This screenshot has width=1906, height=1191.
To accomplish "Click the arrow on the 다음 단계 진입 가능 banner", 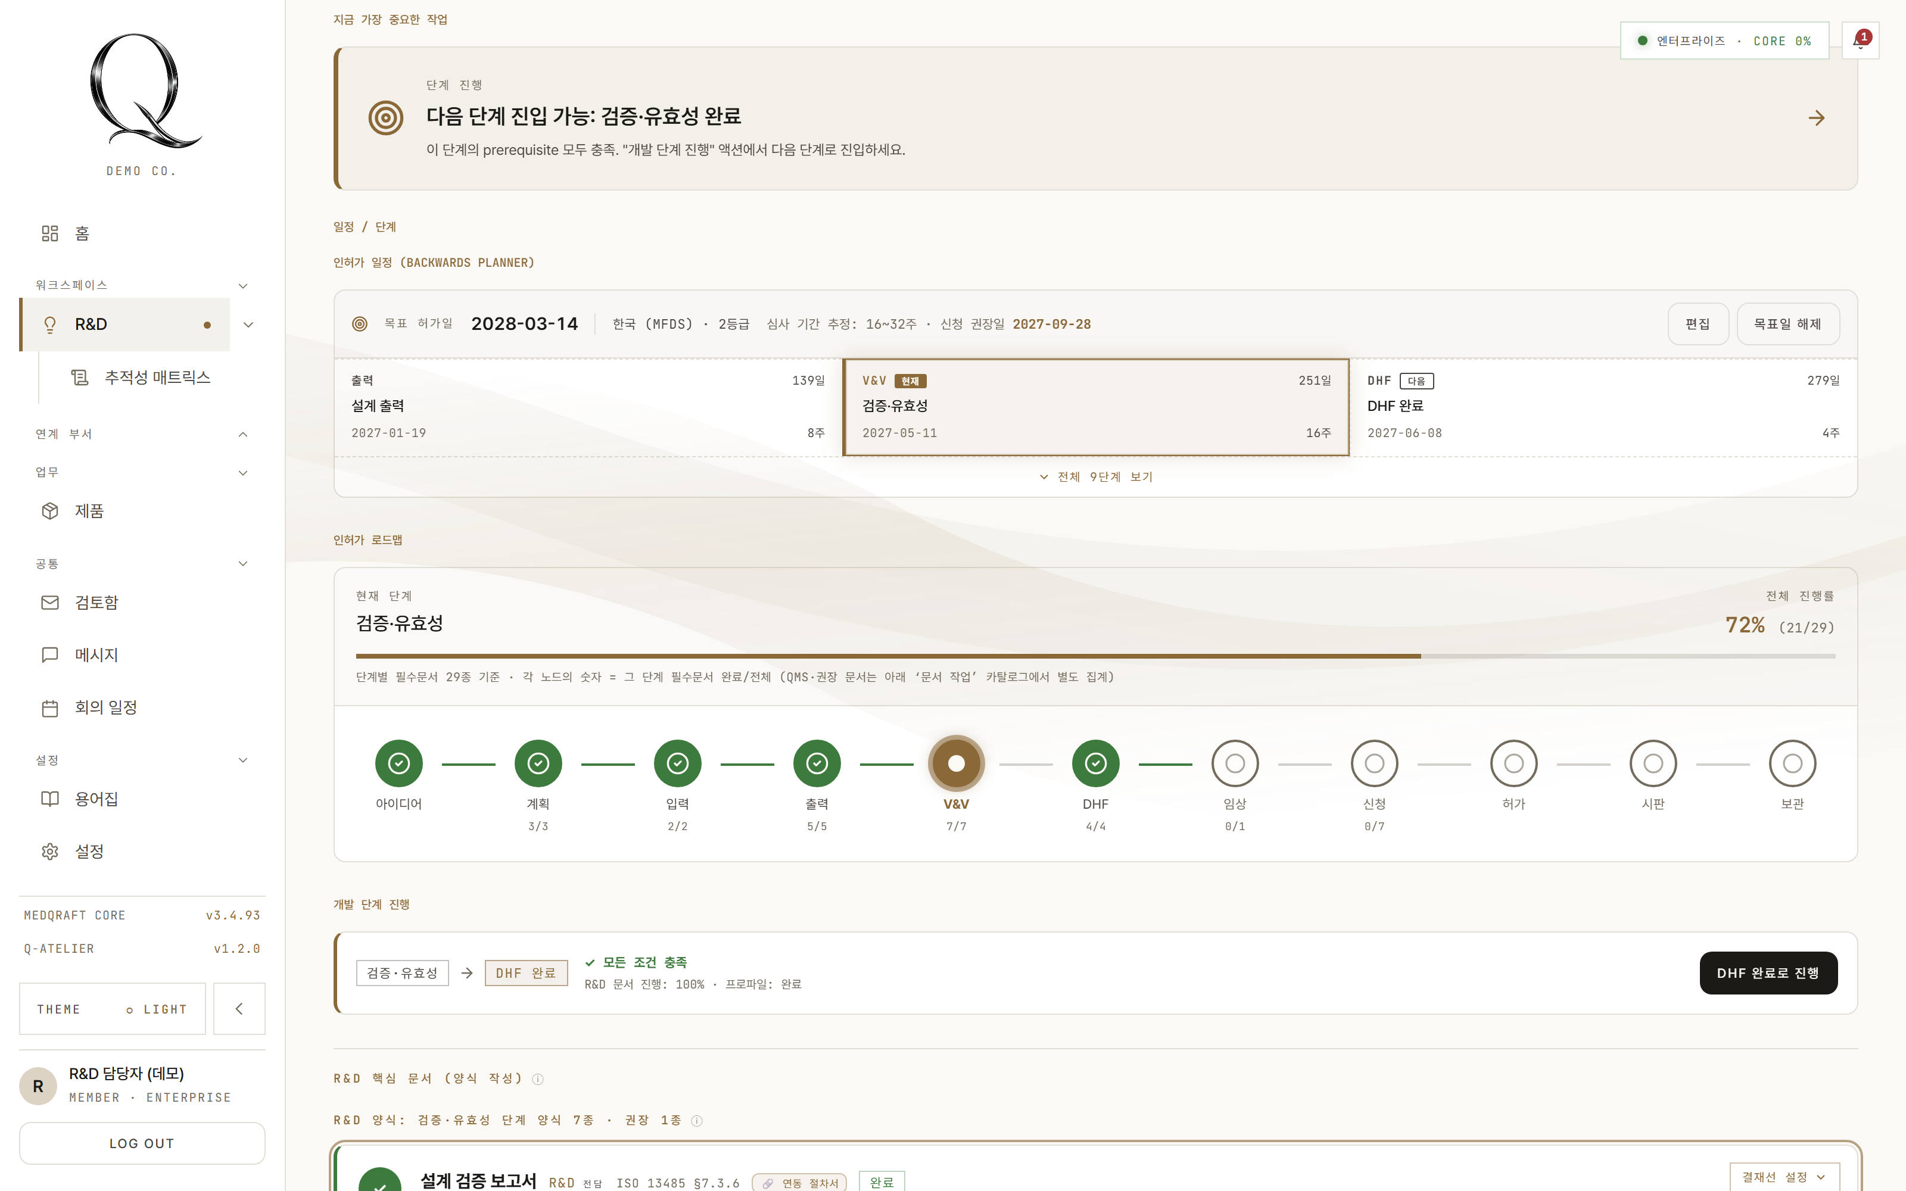I will [1816, 118].
